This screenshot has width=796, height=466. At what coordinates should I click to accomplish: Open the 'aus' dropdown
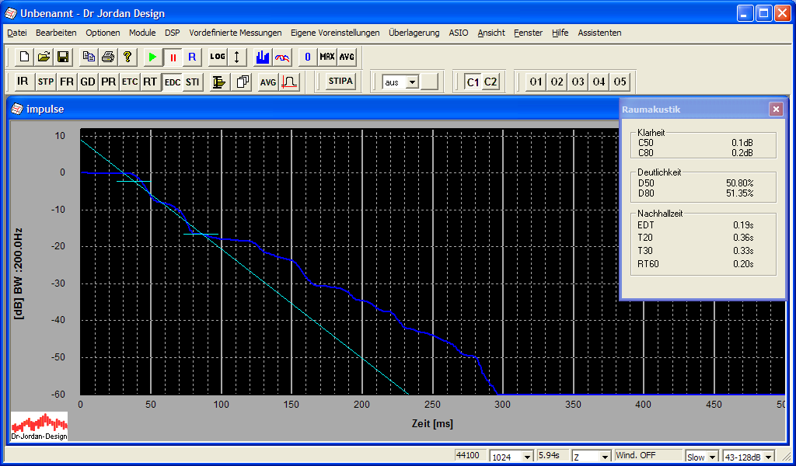413,82
